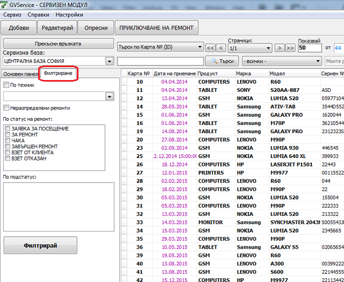Enable the По техник checkbox

[6, 85]
